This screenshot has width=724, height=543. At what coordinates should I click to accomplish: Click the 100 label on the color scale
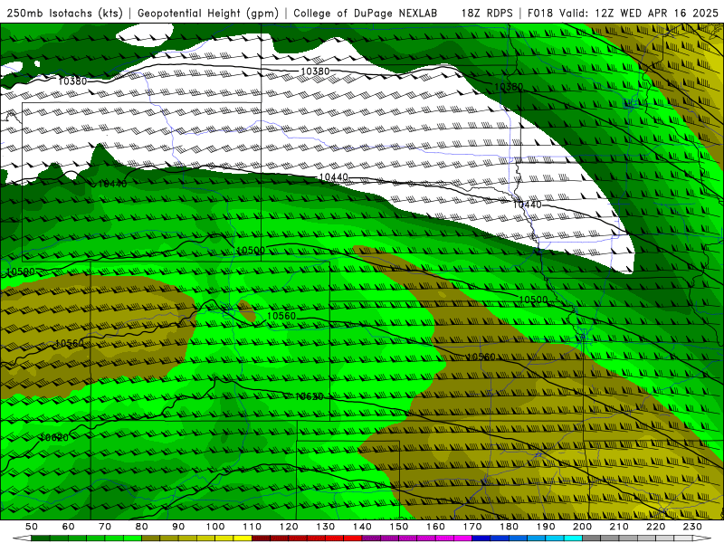click(215, 527)
